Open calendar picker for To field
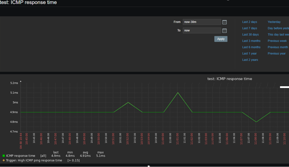The image size is (289, 167). (224, 31)
